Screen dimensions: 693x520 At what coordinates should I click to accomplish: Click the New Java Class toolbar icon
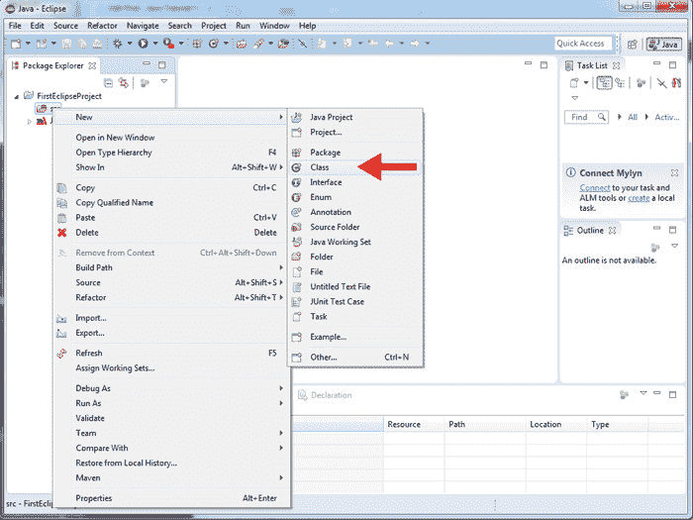pos(214,44)
